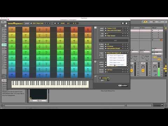Screen dimensions: 168x126
Task: Click tempo value in tonespace transport
Action: pyautogui.click(x=63, y=23)
